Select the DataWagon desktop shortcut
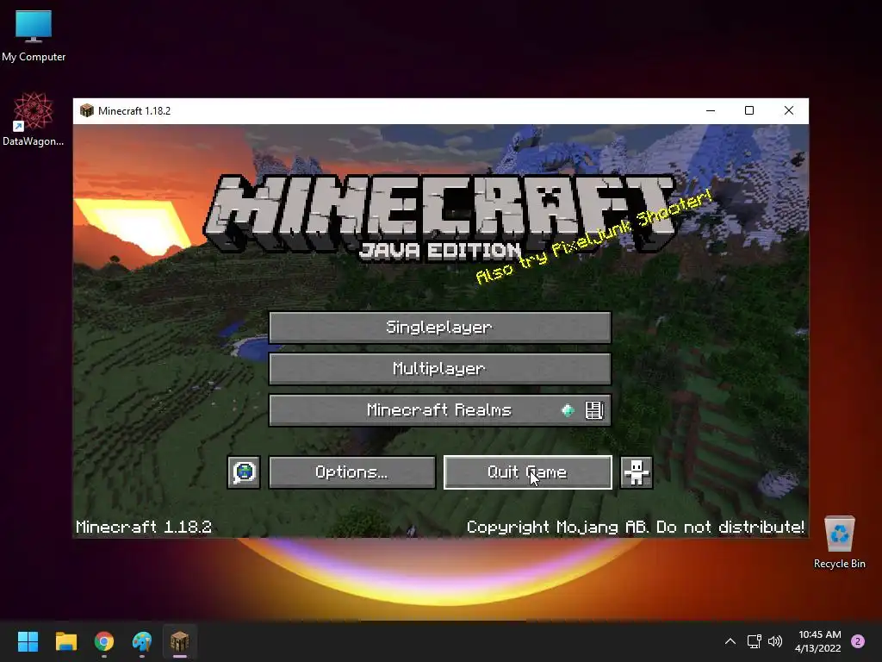The width and height of the screenshot is (882, 662). [x=34, y=119]
